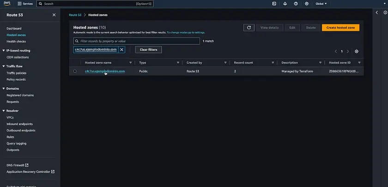Click the Delete button
The height and width of the screenshot is (187, 388).
coord(311,28)
